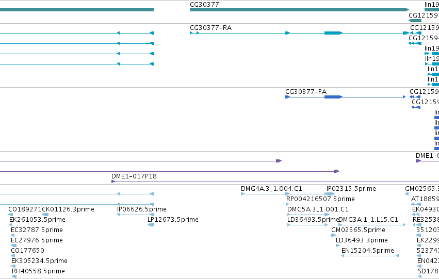
Task: Select the CO177650 EST marker
Action: (x=13, y=256)
